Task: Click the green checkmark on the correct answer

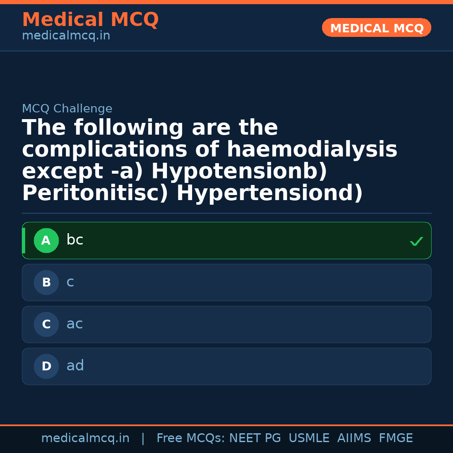Action: 416,241
